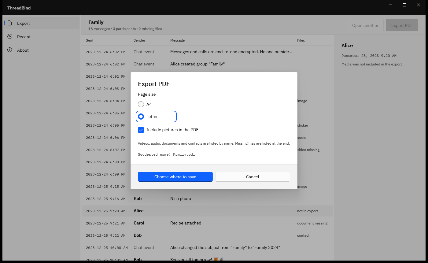Select the "Nice photo" message row
Image resolution: width=428 pixels, height=263 pixels.
tap(207, 199)
